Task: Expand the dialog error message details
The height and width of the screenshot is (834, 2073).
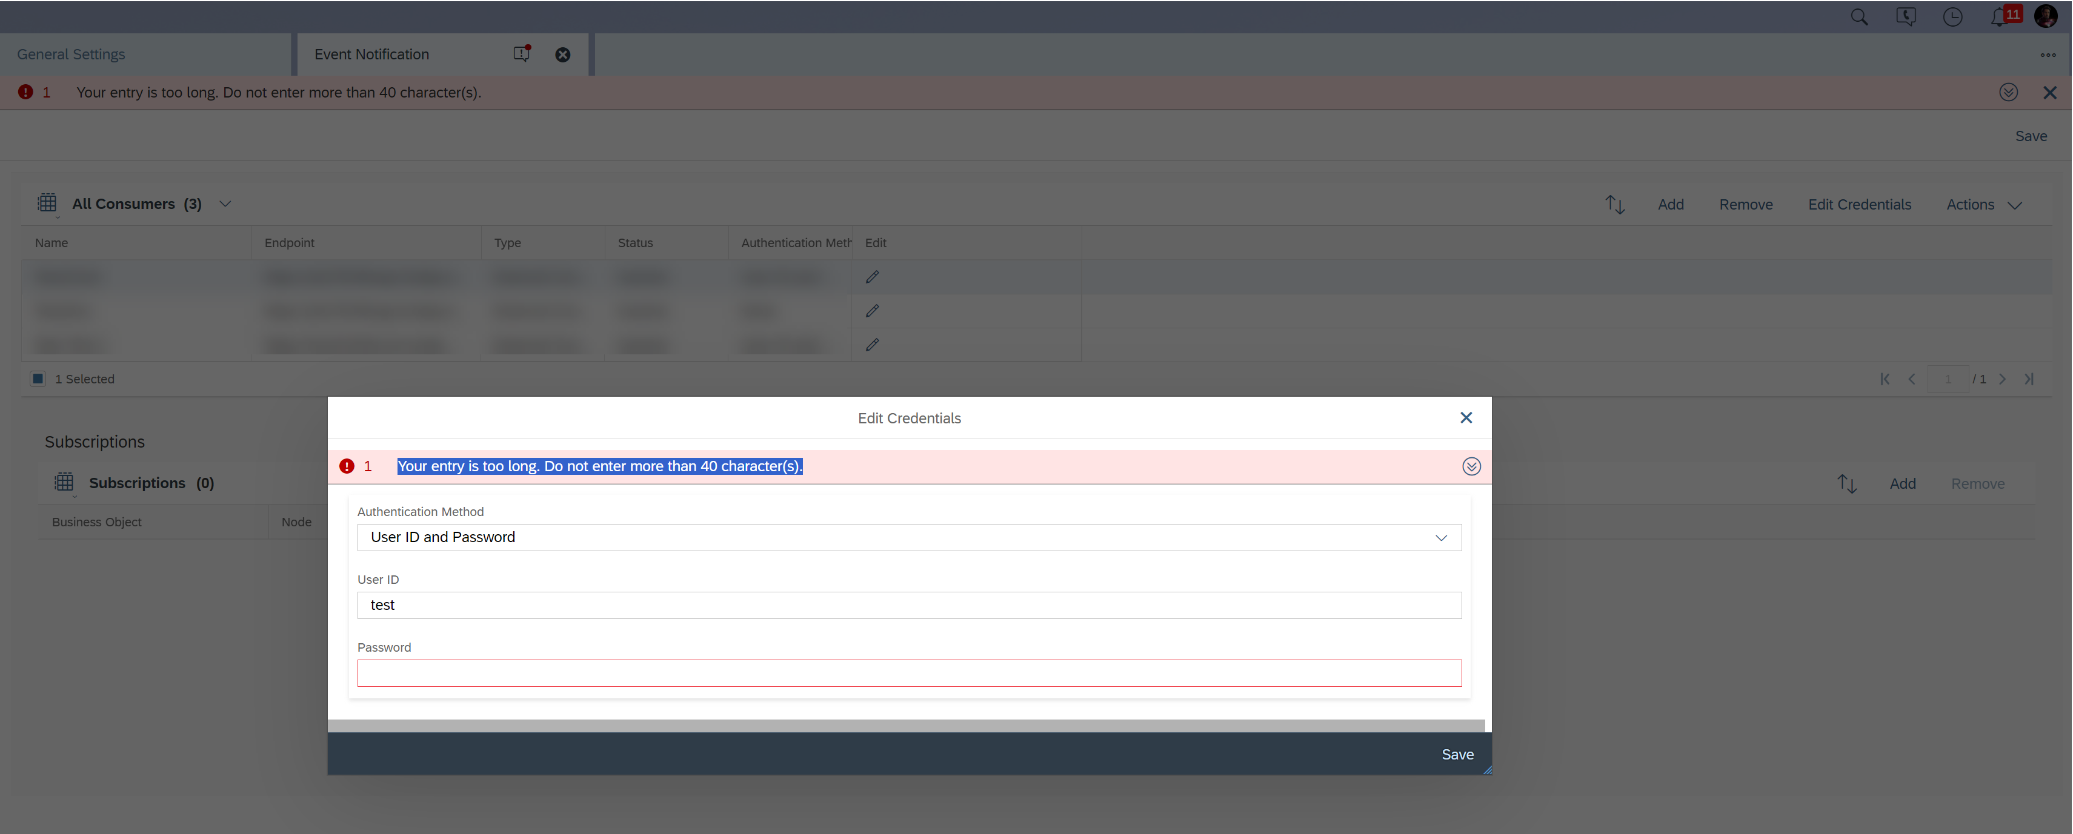Action: [x=1471, y=467]
